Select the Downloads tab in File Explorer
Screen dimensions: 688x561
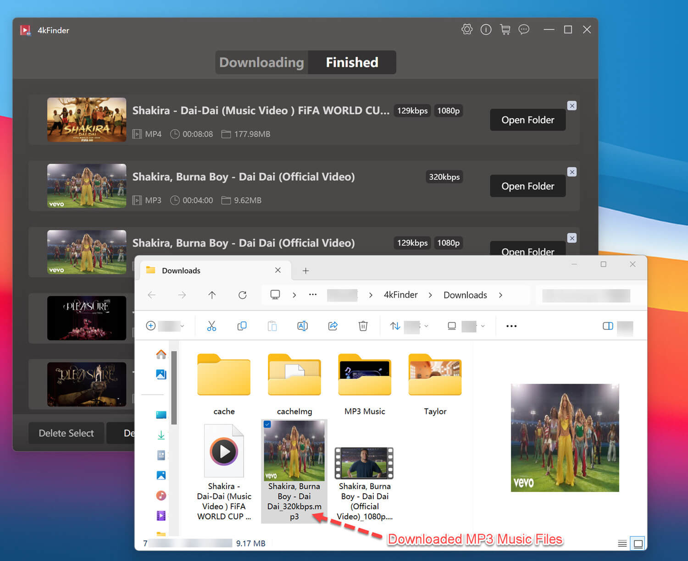(214, 270)
